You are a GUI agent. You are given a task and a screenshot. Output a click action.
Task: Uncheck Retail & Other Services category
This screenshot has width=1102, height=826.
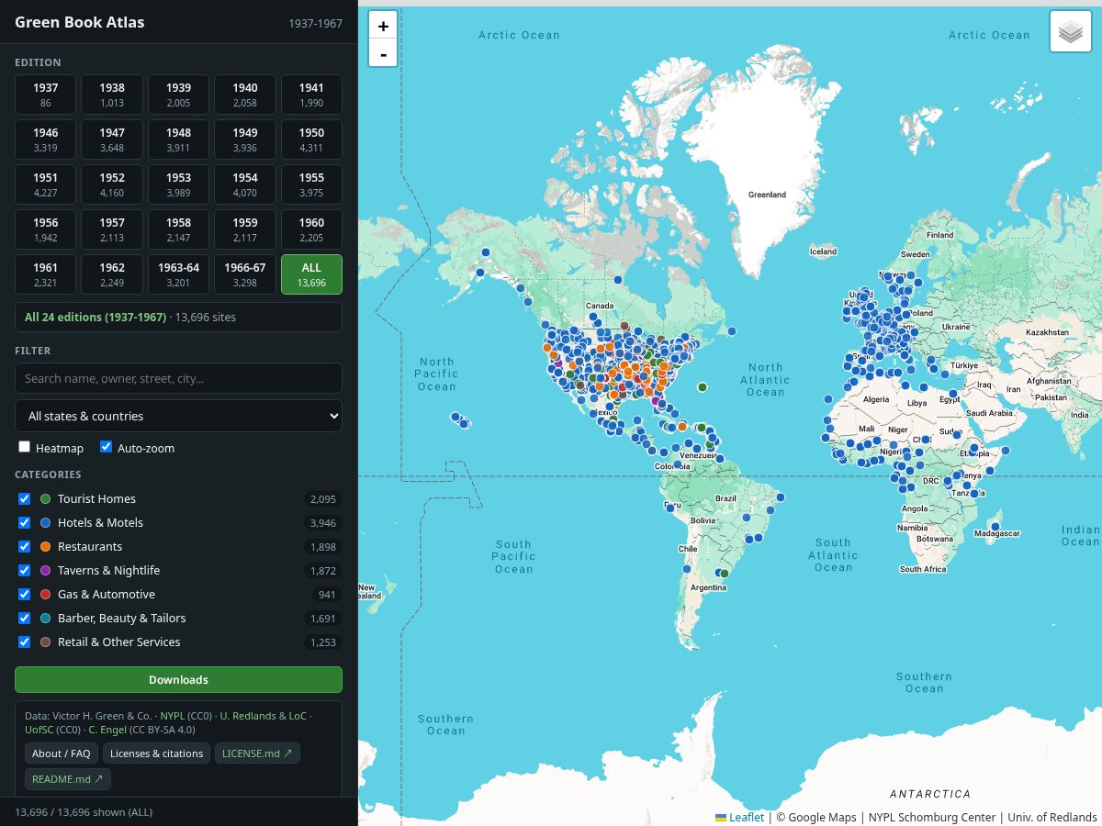[x=25, y=642]
